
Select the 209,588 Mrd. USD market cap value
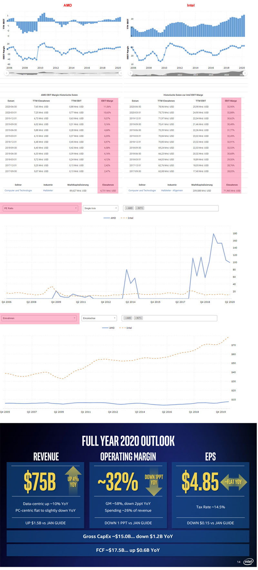click(x=201, y=191)
